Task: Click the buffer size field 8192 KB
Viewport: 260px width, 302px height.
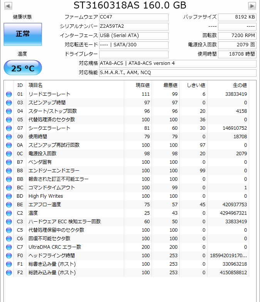Action: pos(237,17)
